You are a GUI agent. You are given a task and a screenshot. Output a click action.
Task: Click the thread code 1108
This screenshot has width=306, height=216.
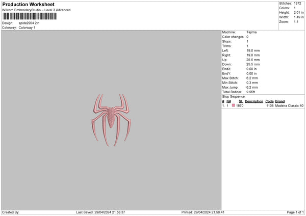pyautogui.click(x=270, y=105)
